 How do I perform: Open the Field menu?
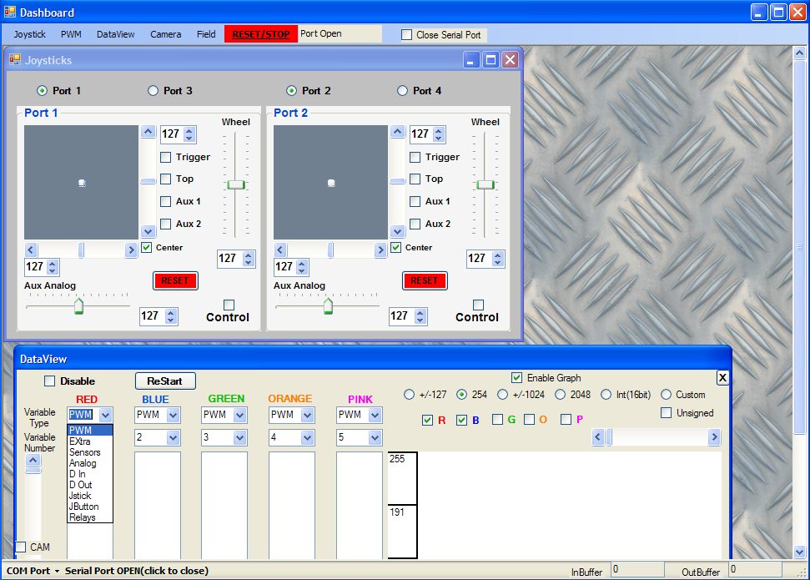[205, 34]
